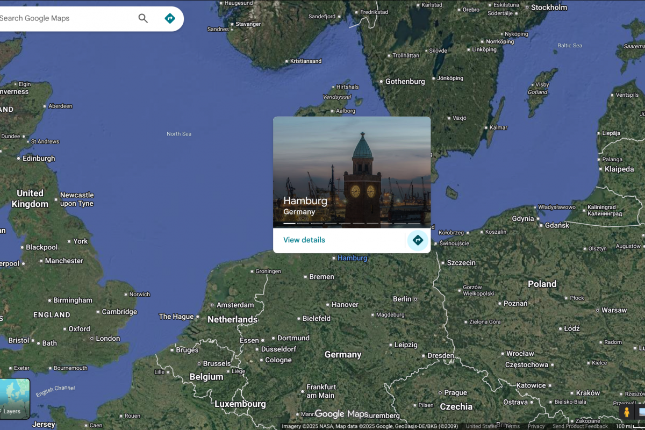The height and width of the screenshot is (430, 645).
Task: Open "View details" for Hamburg
Action: (x=304, y=240)
